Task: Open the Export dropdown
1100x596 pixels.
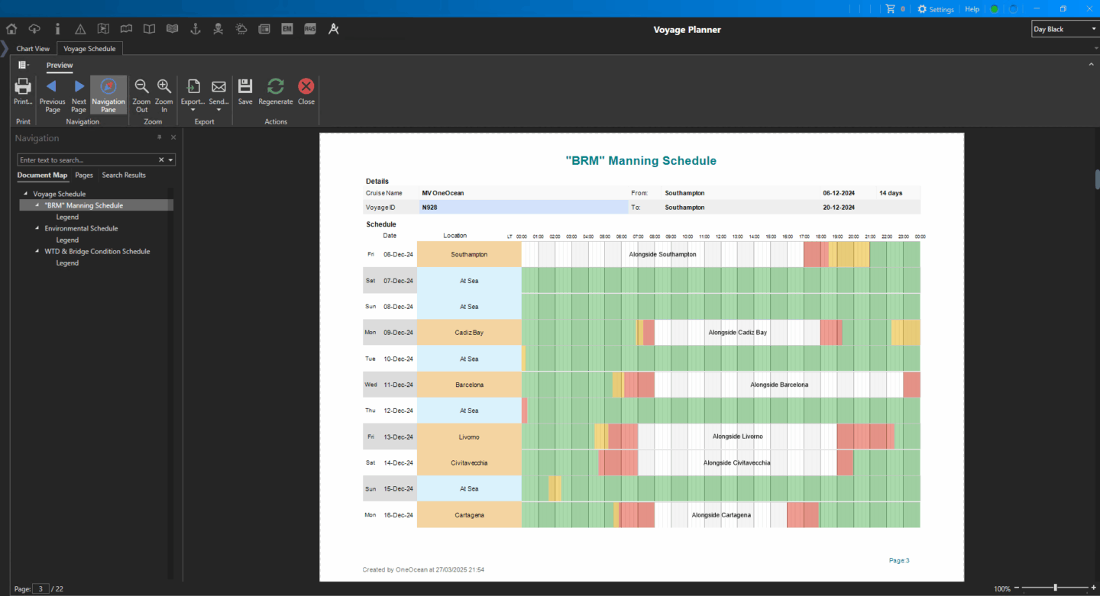Action: 192,93
